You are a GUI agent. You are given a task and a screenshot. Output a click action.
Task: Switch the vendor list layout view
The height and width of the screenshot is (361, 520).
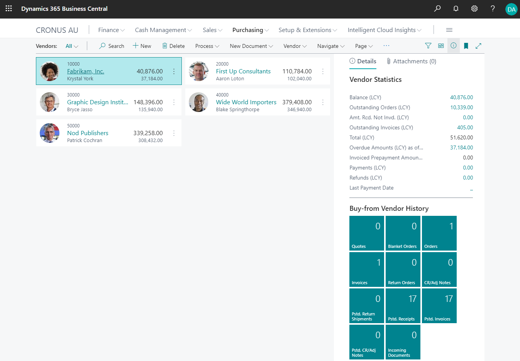click(441, 46)
